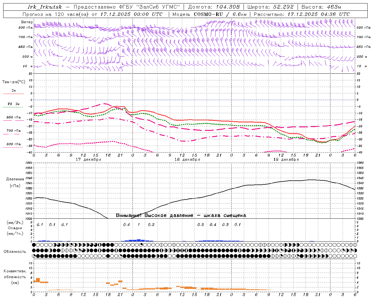Click the 'Давление' pressure panel label
Screen dimensions: 372x297
click(15, 179)
